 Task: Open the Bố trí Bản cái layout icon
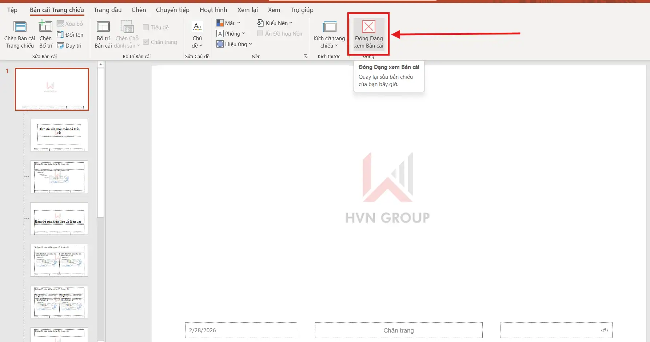pyautogui.click(x=103, y=27)
